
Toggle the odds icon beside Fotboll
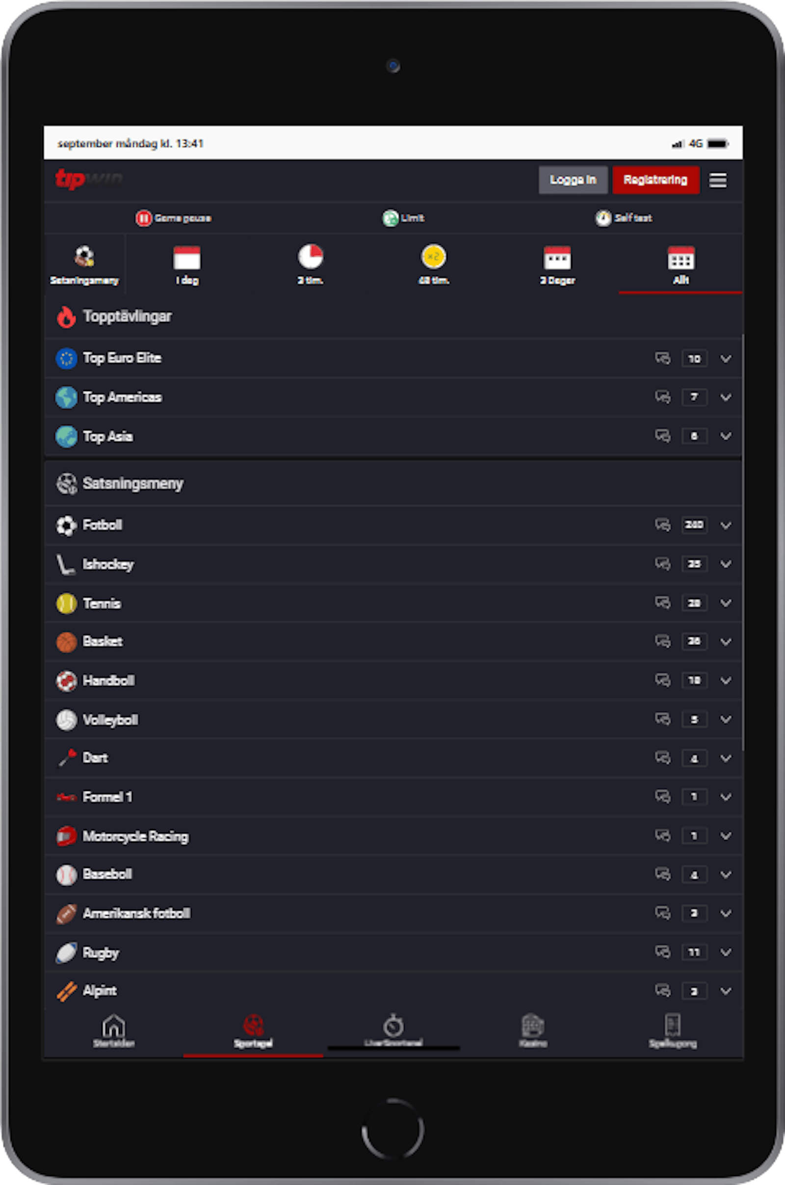(663, 525)
